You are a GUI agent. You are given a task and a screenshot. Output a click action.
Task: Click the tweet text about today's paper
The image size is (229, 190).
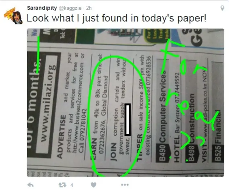coord(117,18)
